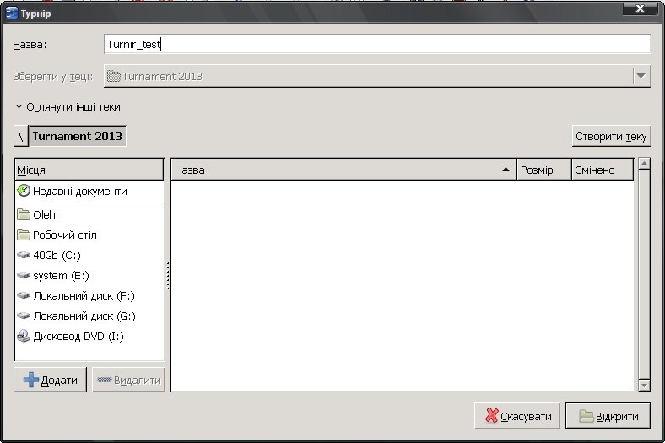Click the root backslash path button
Screen dimensions: 665x443
pos(21,136)
